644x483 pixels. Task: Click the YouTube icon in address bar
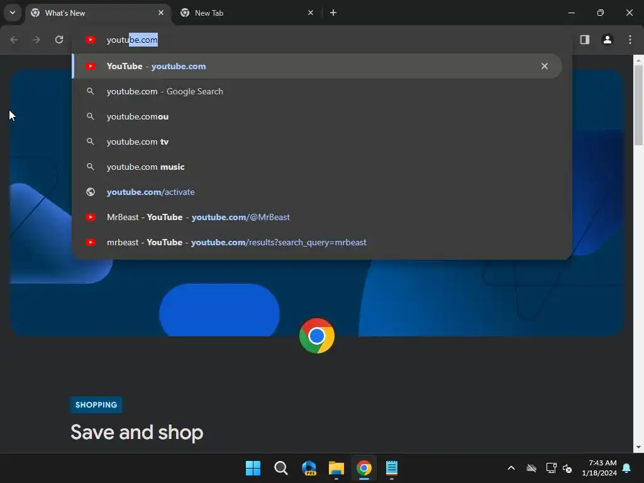click(x=91, y=40)
